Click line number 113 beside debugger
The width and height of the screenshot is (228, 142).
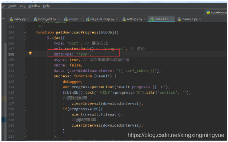click(x=11, y=82)
